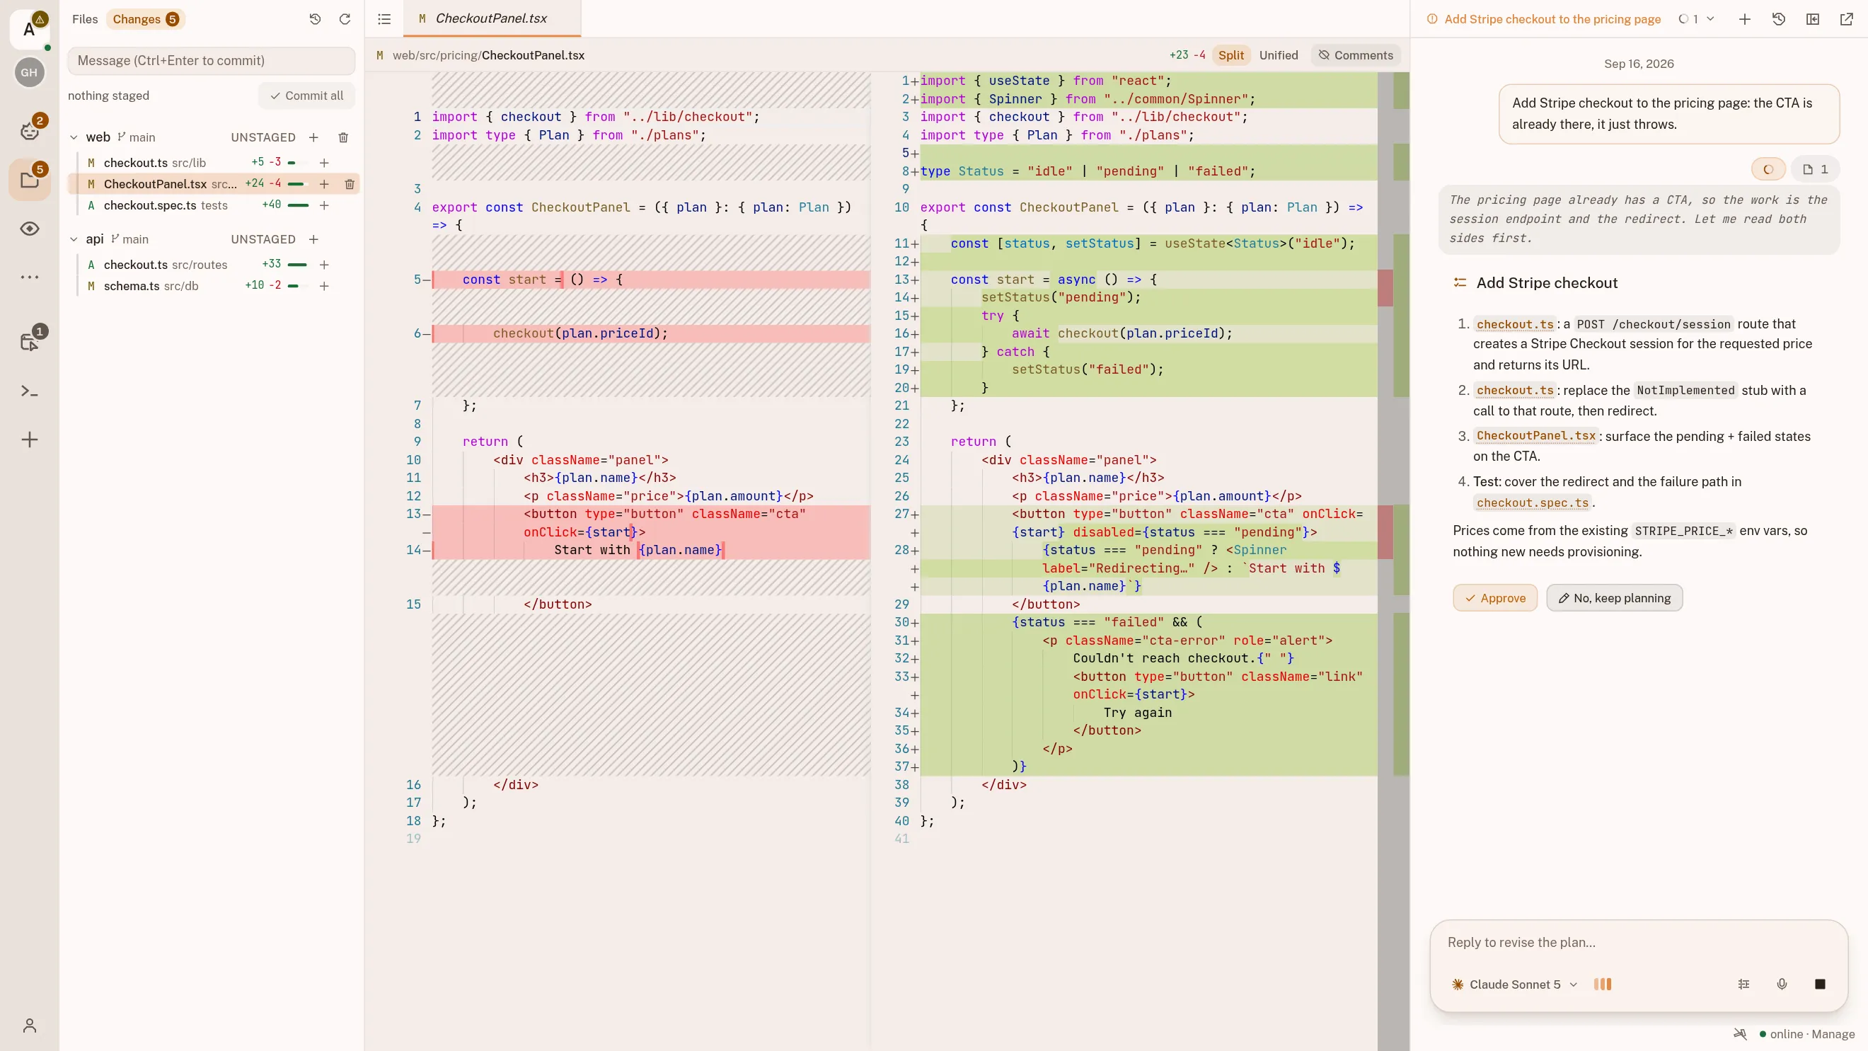Switch to the Changes tab
The image size is (1868, 1051).
(x=145, y=20)
